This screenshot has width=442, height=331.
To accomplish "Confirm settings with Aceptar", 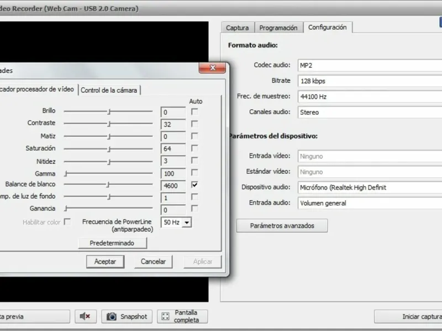I will 105,261.
